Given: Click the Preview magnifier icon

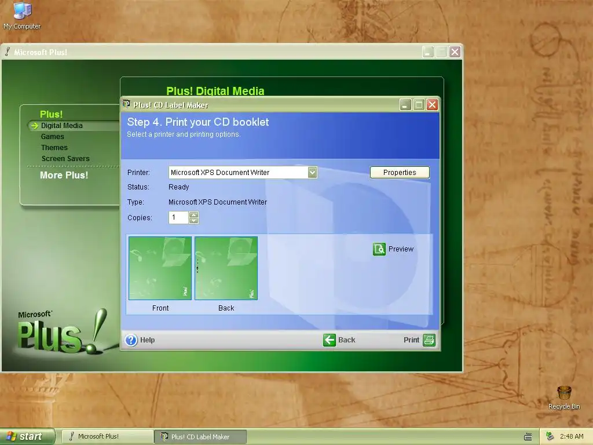Looking at the screenshot, I should 379,249.
